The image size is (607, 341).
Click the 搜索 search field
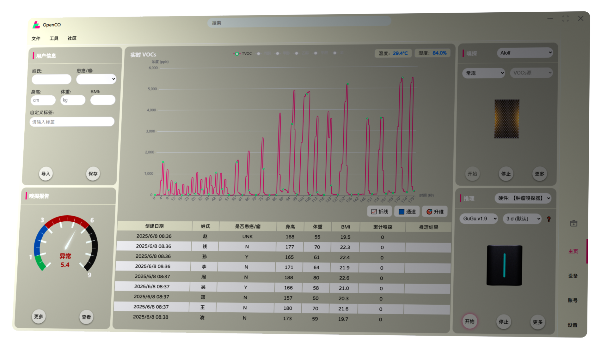coord(299,23)
